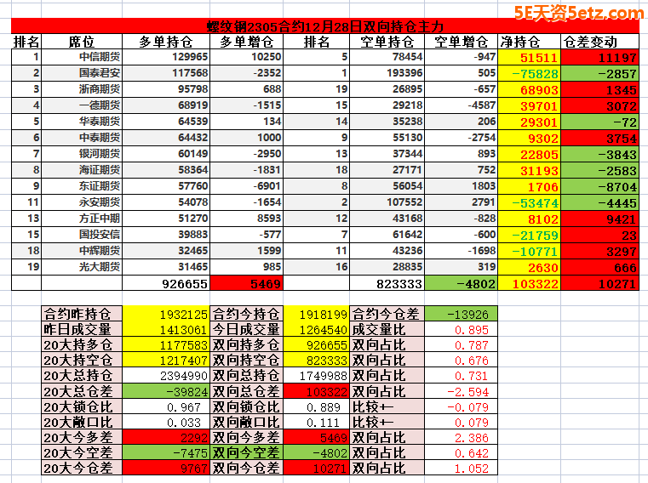Click the green cell -39824
This screenshot has height=483, width=648.
(166, 391)
